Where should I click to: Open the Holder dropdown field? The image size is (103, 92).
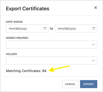coord(51,61)
